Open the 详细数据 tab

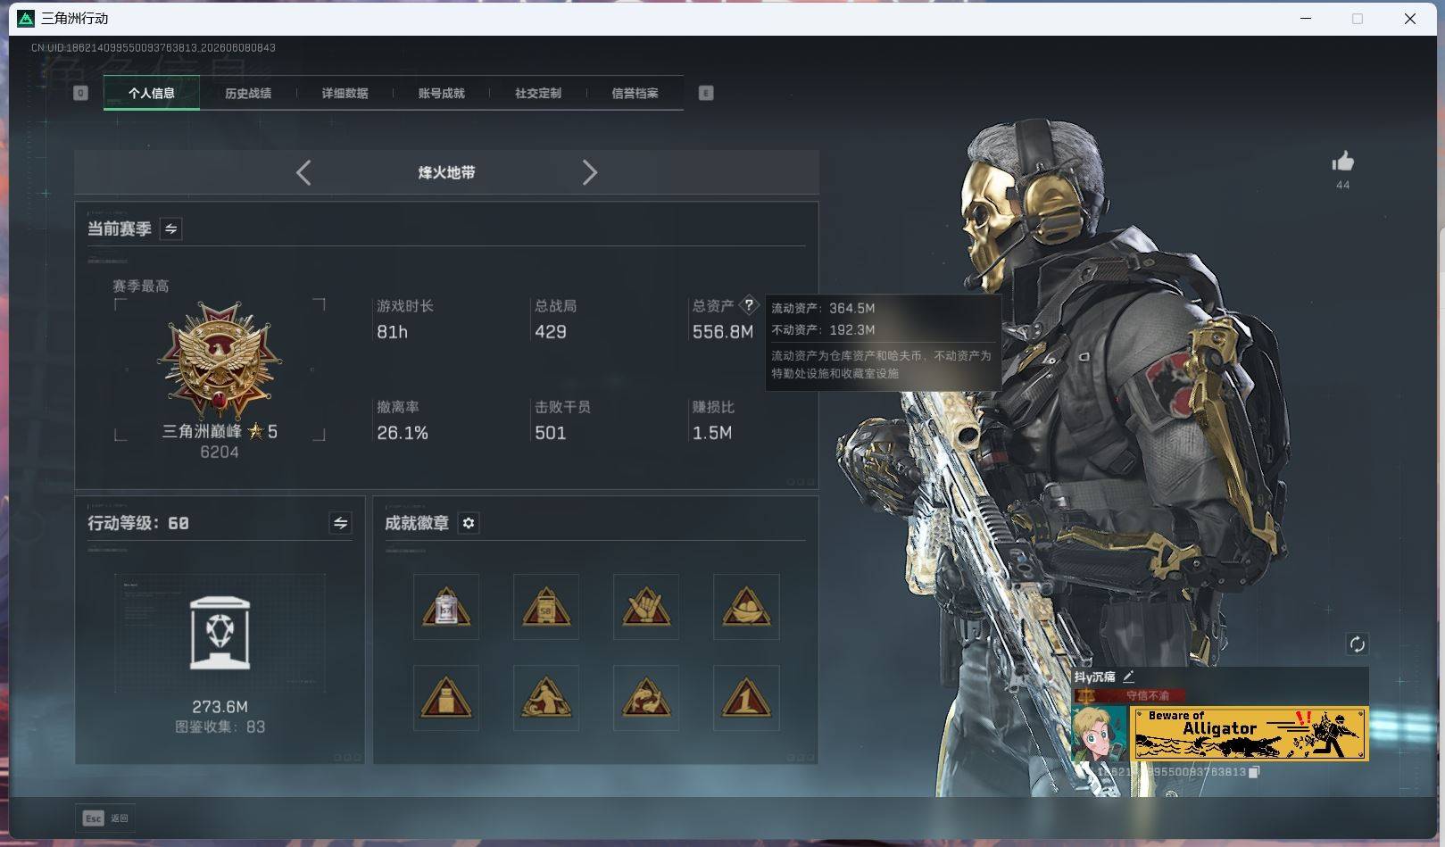point(345,93)
